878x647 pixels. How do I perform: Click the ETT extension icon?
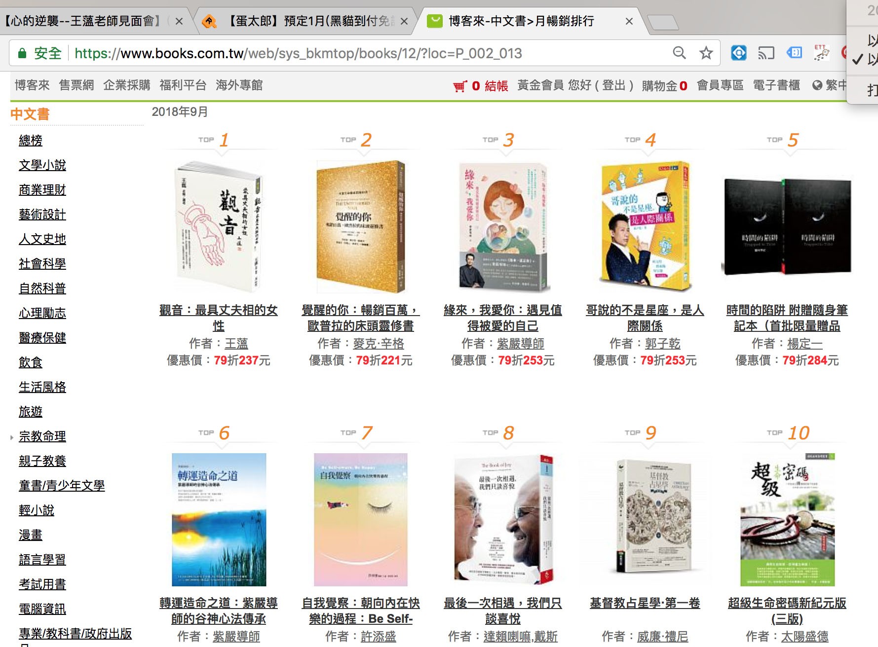coord(821,53)
